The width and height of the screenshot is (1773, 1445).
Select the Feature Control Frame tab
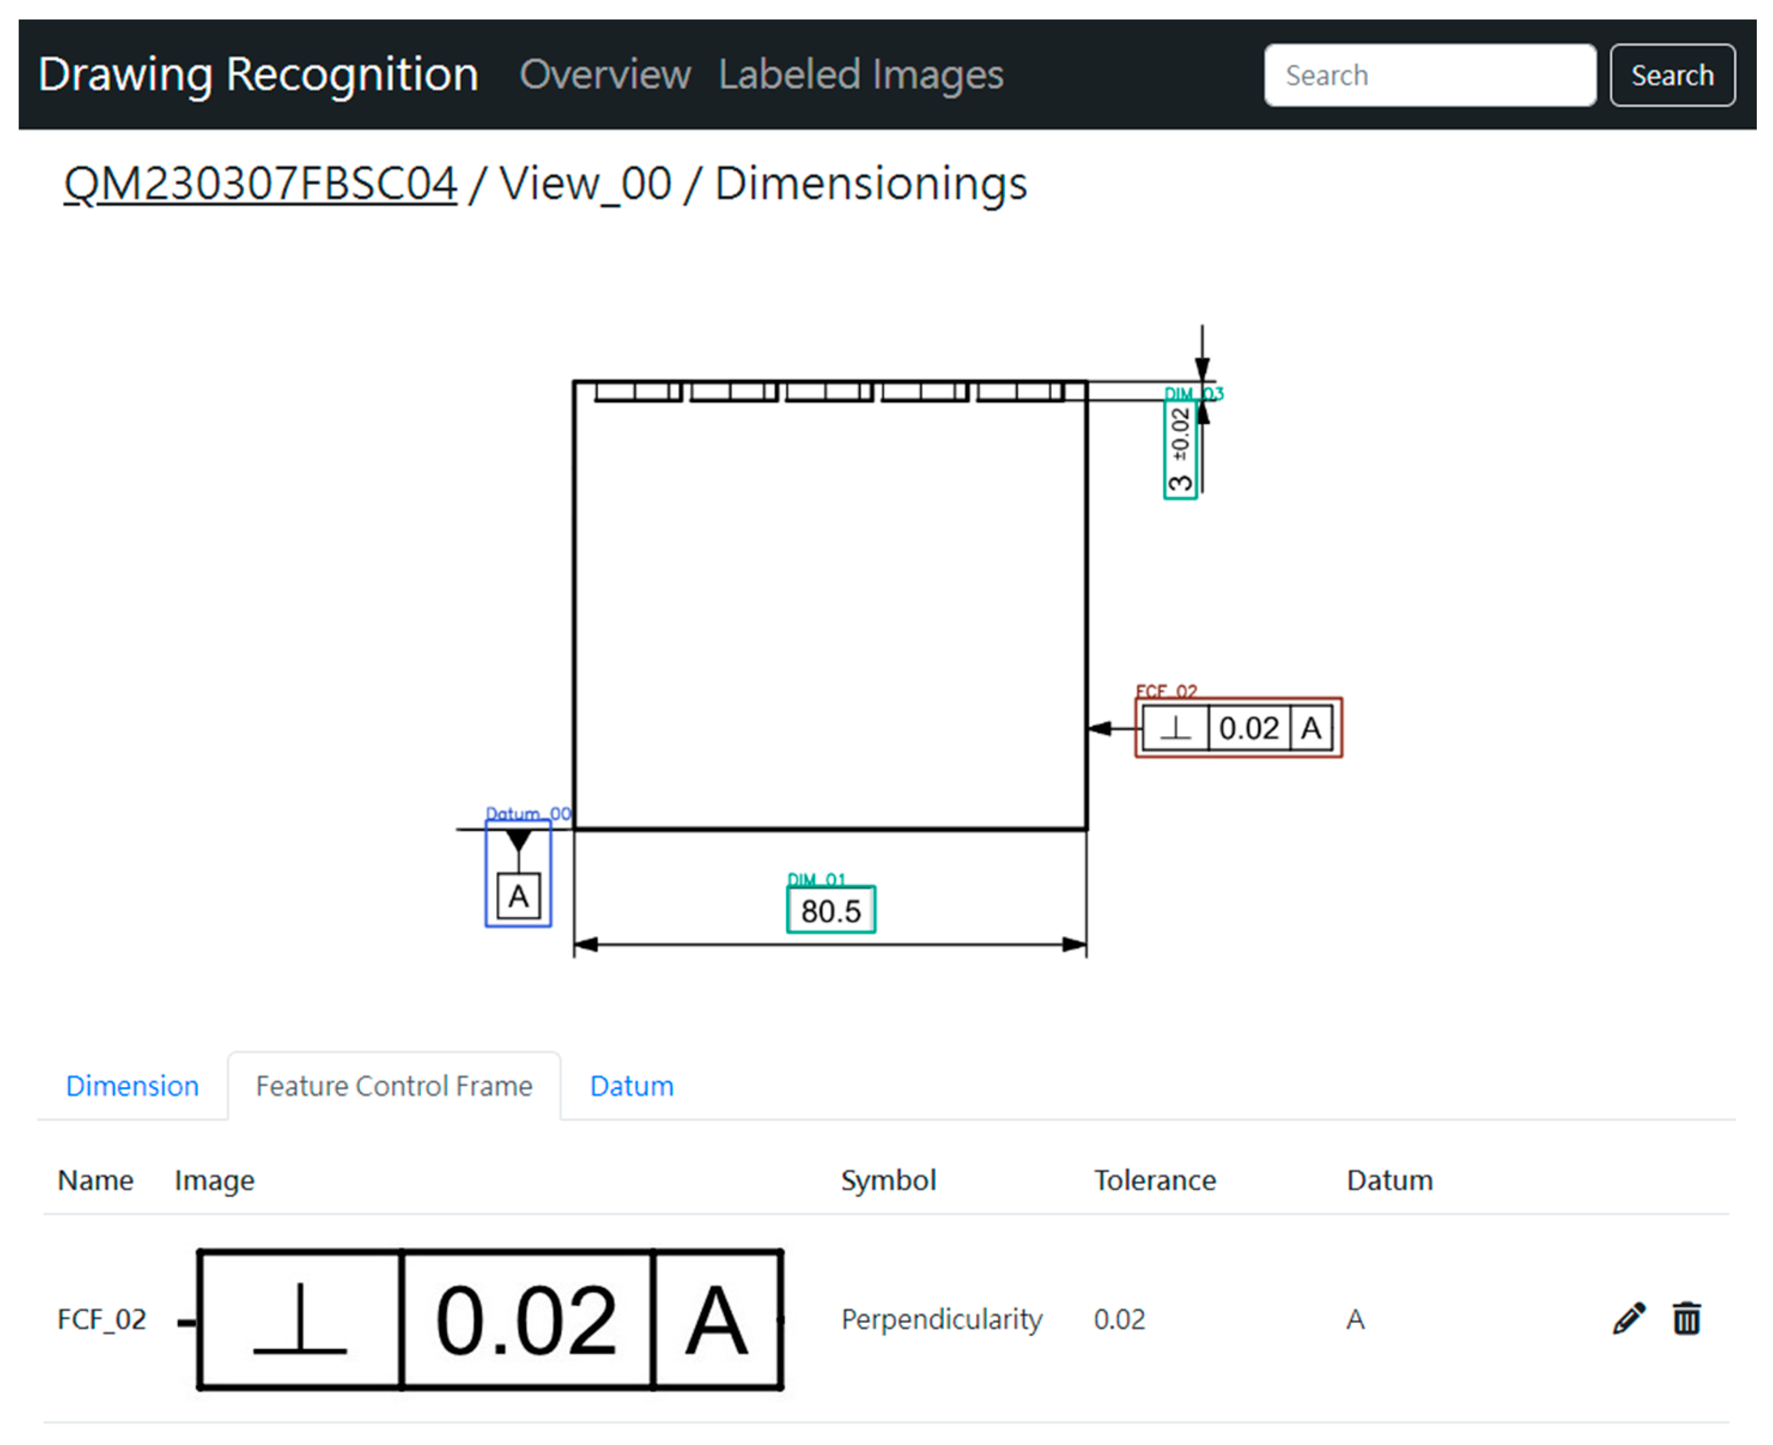[x=394, y=1085]
